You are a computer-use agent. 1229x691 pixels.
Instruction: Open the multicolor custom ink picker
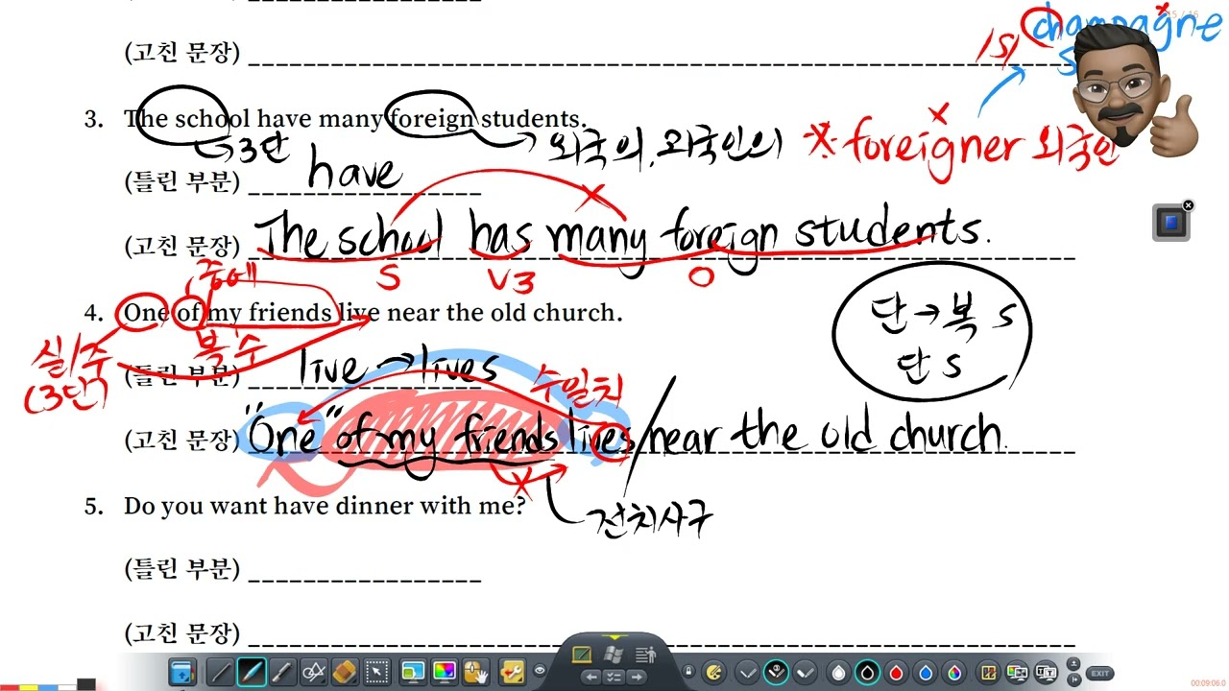point(954,673)
